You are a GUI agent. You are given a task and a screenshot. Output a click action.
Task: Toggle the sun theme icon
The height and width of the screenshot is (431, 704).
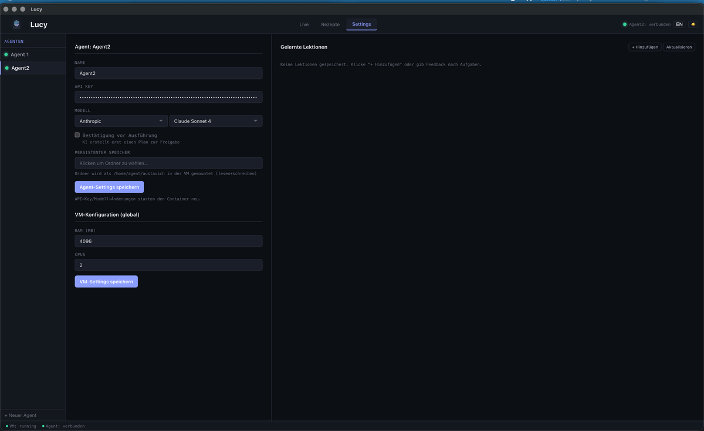click(x=692, y=25)
